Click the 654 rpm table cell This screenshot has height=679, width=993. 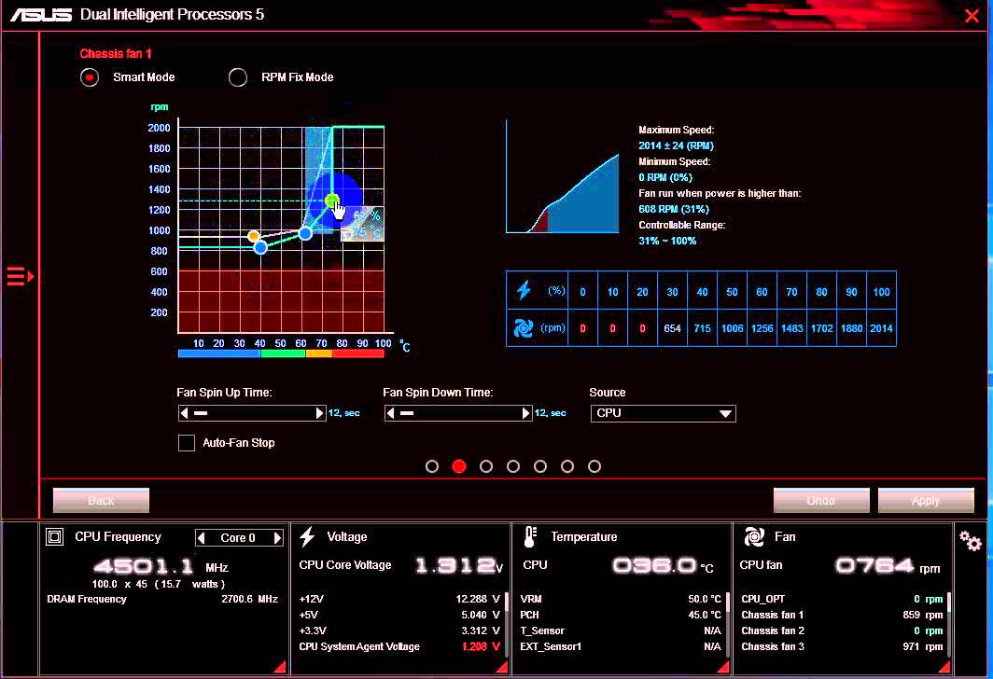pos(673,328)
